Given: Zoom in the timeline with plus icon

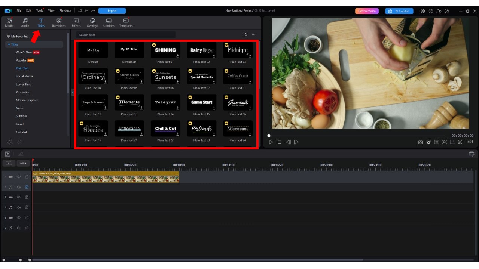Looking at the screenshot, I should pos(30,260).
